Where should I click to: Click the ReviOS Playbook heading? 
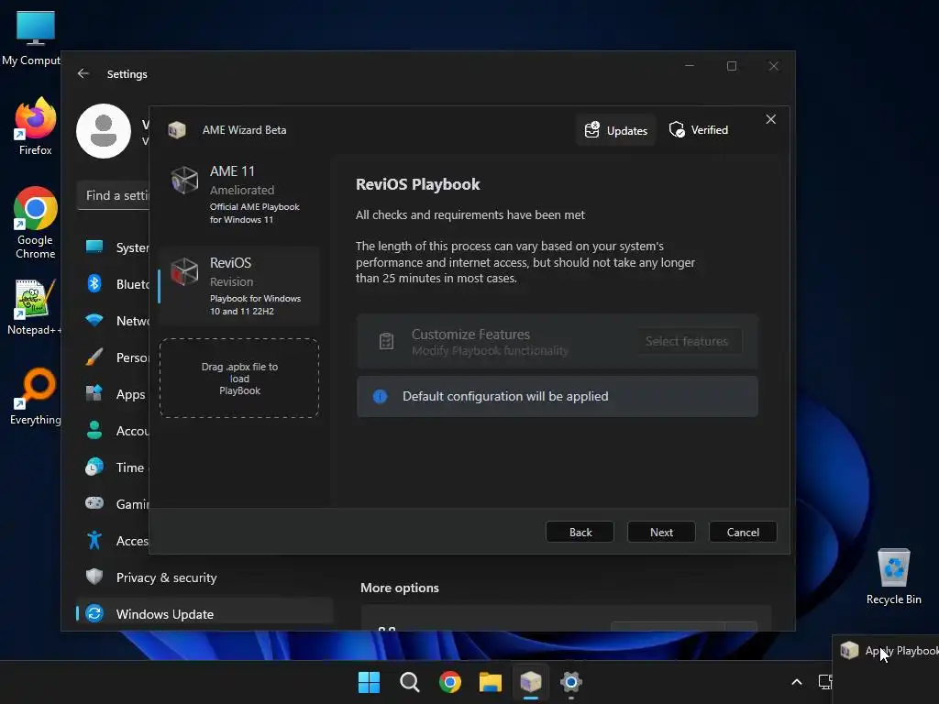(417, 184)
